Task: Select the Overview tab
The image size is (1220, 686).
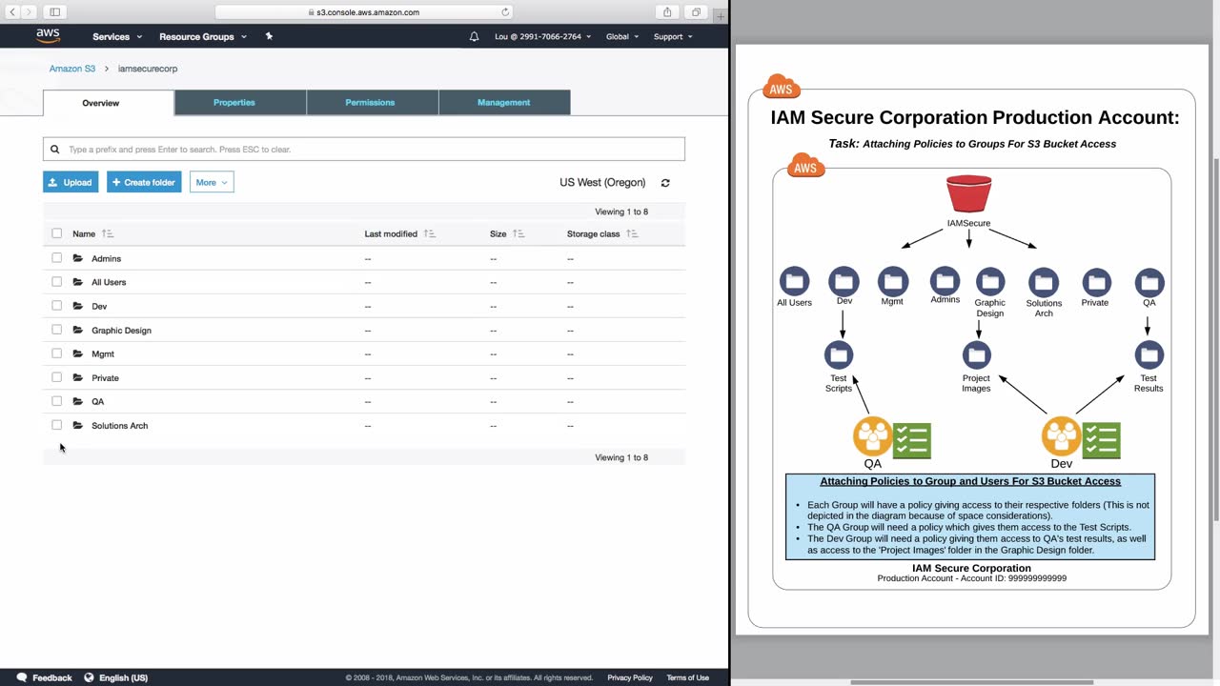Action: click(x=109, y=103)
